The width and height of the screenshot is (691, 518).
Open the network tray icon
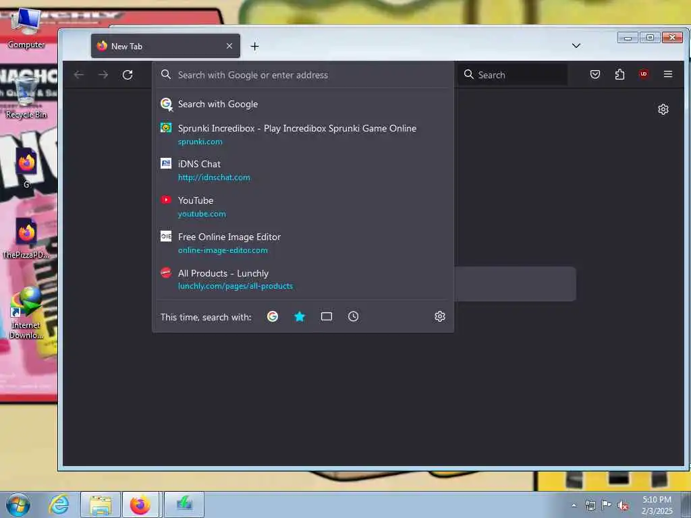coord(590,506)
